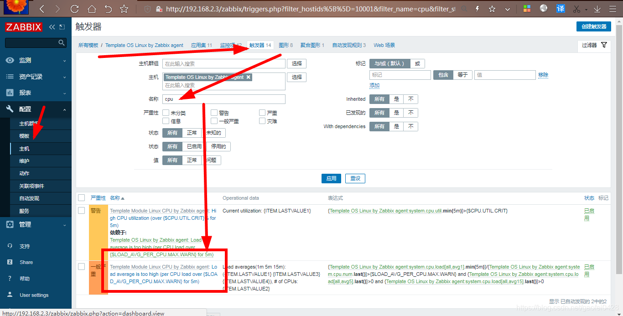Click the 支持 headset icon in the sidebar
This screenshot has width=623, height=316.
point(10,246)
